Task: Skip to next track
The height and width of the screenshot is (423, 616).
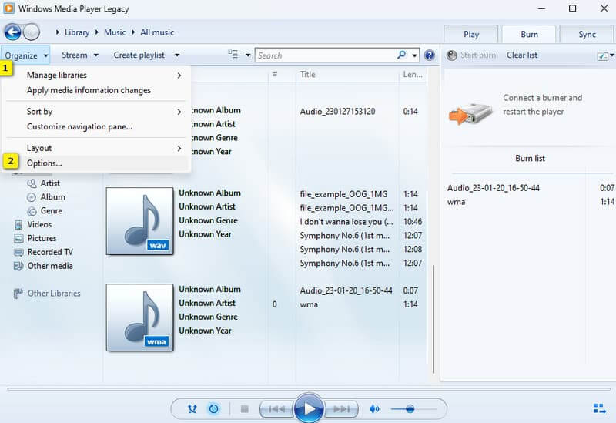Action: click(341, 409)
